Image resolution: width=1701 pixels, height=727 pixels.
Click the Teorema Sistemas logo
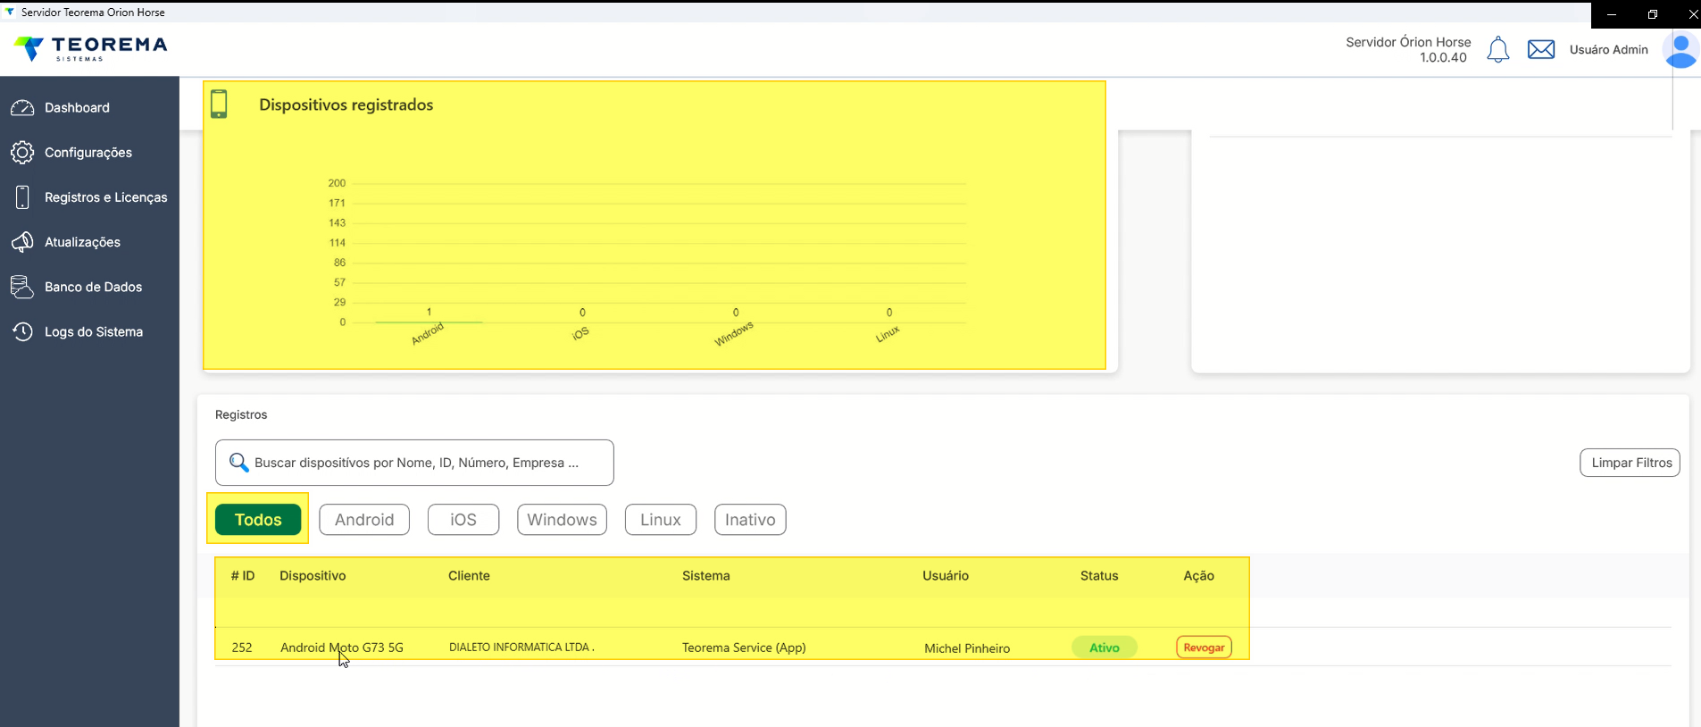click(92, 48)
